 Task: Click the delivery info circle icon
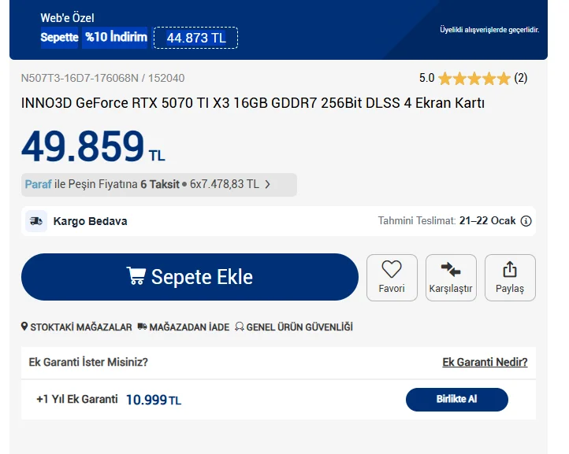click(526, 221)
